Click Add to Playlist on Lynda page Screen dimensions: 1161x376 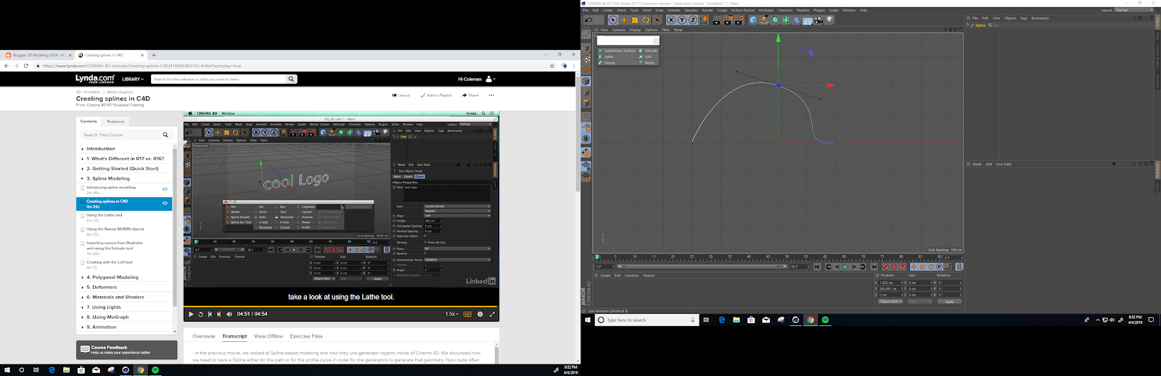[x=435, y=95]
